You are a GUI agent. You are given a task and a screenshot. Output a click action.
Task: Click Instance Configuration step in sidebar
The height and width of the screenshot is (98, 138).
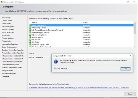[x=10, y=44]
